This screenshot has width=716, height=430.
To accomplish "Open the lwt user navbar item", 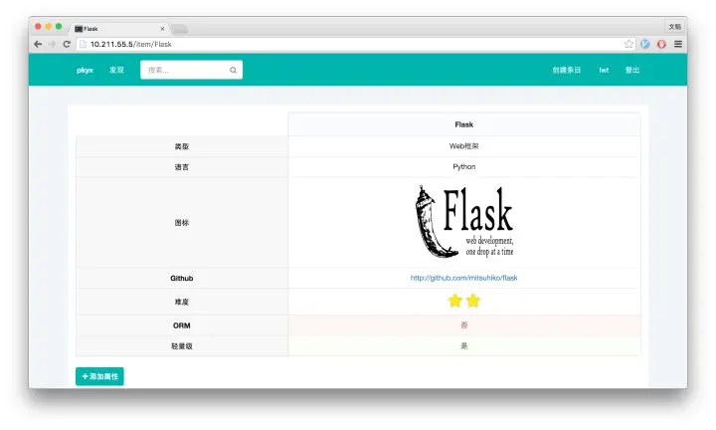I will click(x=604, y=70).
